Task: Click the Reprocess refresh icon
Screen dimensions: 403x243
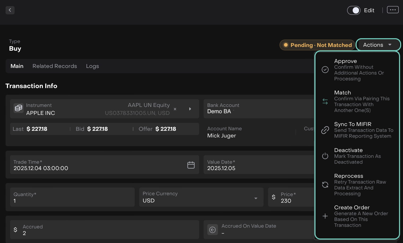Action: click(325, 185)
